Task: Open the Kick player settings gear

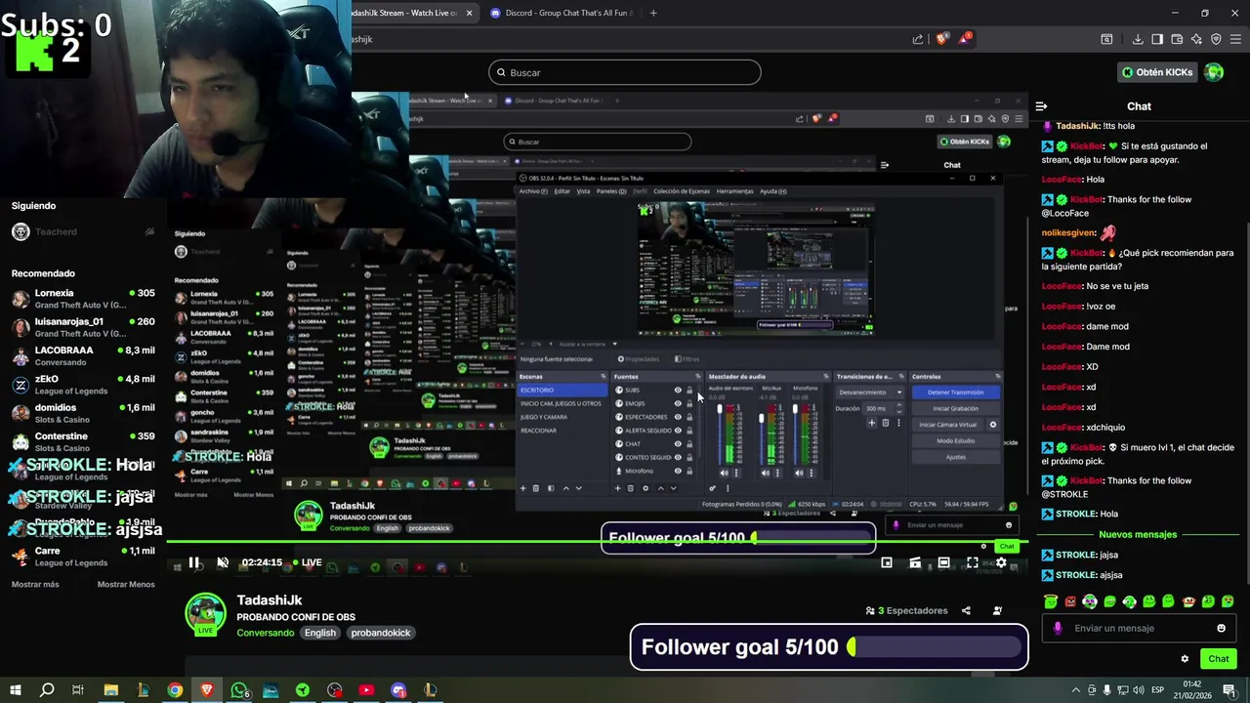Action: [1001, 562]
